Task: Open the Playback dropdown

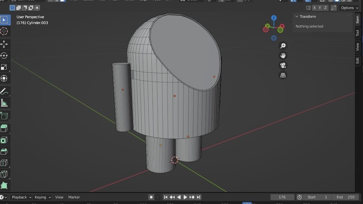Action: [x=21, y=197]
